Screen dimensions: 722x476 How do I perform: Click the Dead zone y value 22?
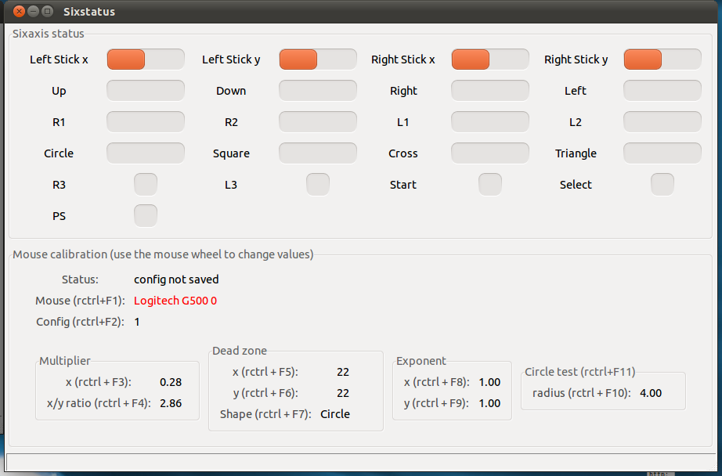pos(343,393)
